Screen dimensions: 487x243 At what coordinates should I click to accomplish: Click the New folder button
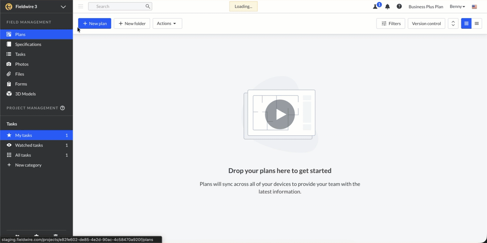tap(132, 23)
